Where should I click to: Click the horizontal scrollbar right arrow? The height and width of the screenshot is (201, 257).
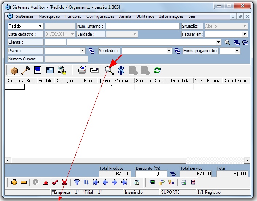pyautogui.click(x=247, y=160)
